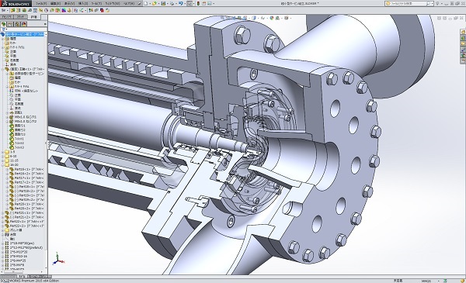
Task: Open the ファイル(F) menu
Action: coord(41,4)
